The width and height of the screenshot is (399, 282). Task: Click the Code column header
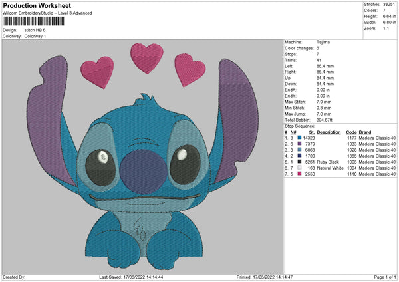coord(351,132)
